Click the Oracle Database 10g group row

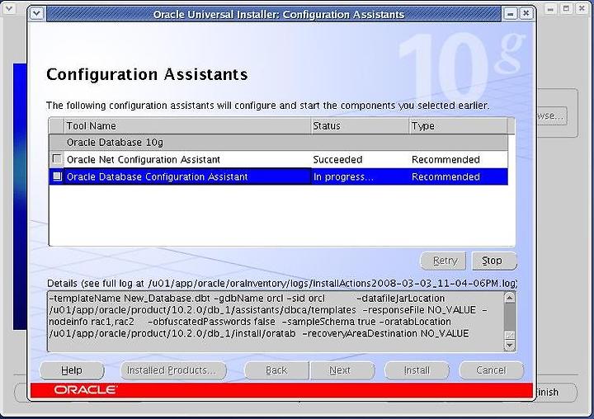point(279,143)
